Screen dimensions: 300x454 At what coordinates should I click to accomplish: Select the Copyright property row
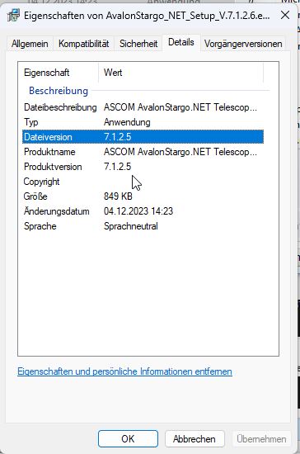(x=143, y=182)
